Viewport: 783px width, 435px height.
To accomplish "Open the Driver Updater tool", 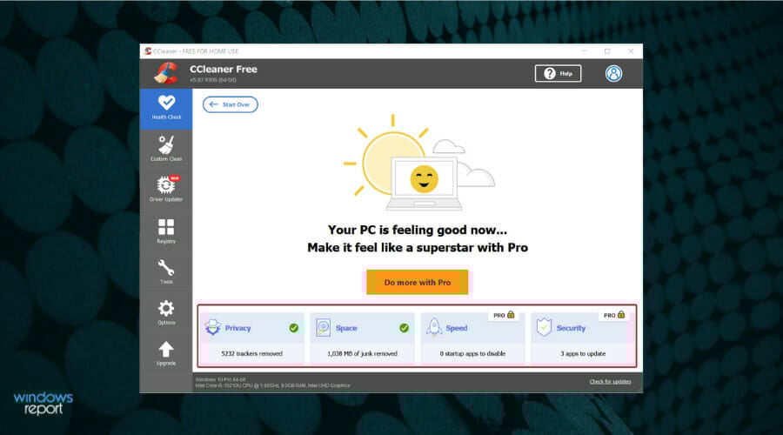I will [x=166, y=189].
